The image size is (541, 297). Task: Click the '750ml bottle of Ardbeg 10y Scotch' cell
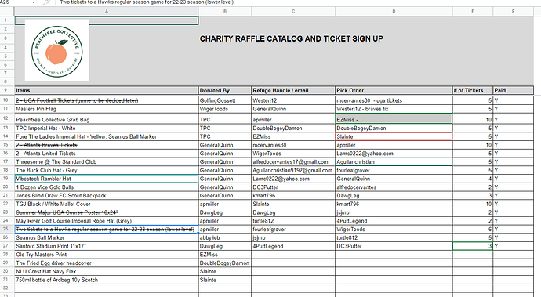tap(107, 280)
